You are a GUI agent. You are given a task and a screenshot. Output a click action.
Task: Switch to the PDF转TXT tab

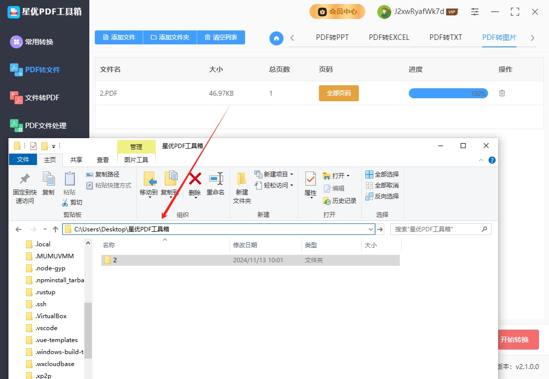point(446,37)
